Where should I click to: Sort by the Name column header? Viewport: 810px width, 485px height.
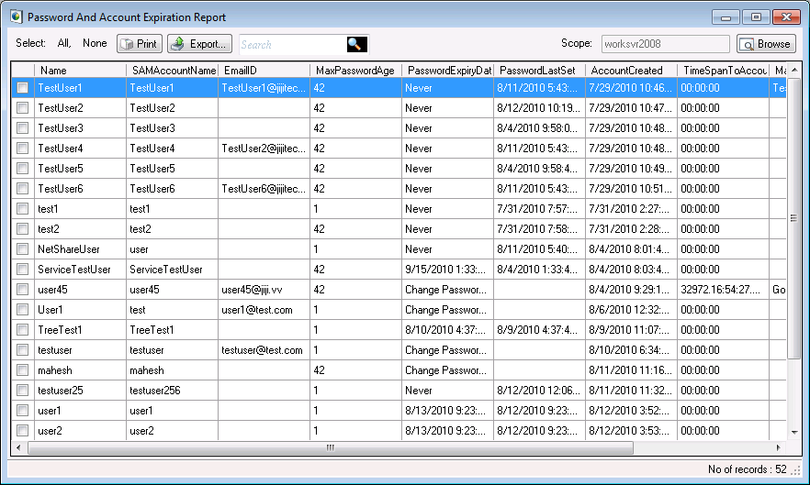point(80,71)
